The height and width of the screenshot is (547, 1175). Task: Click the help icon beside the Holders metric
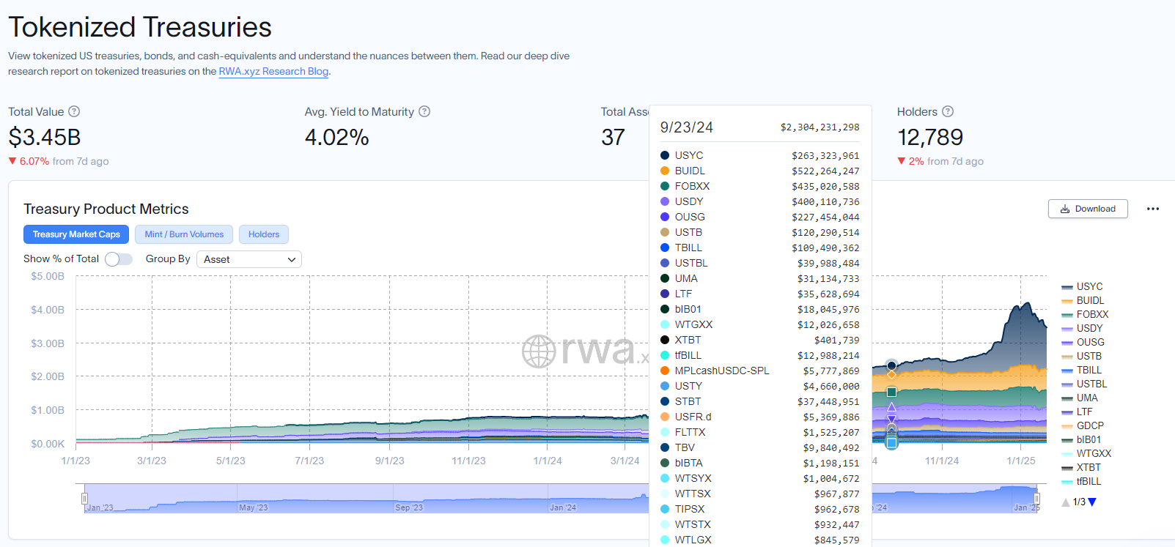coord(948,111)
